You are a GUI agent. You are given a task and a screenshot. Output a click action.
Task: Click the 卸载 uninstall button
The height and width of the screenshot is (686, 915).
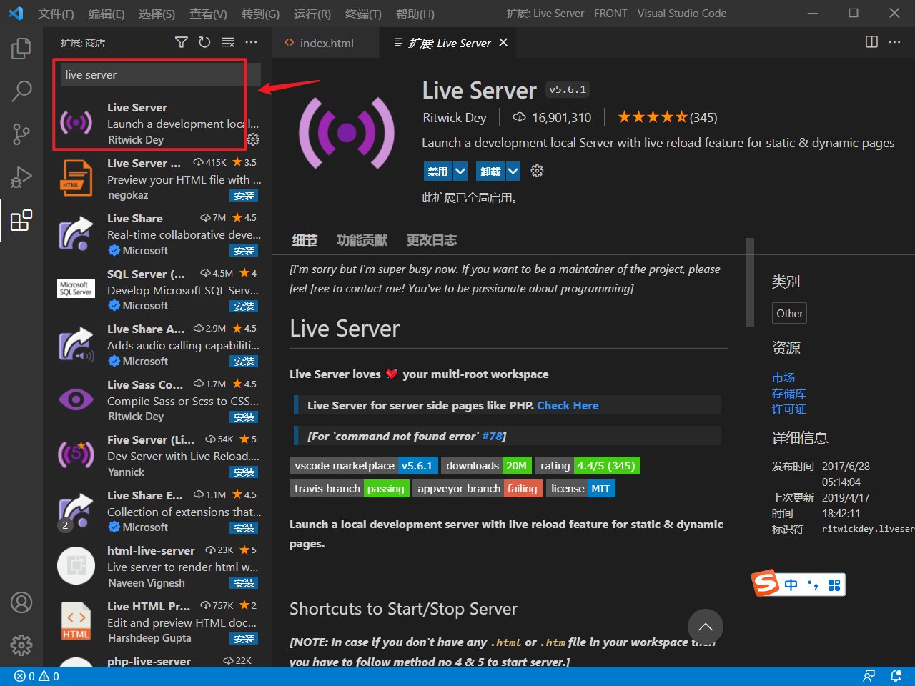coord(490,171)
